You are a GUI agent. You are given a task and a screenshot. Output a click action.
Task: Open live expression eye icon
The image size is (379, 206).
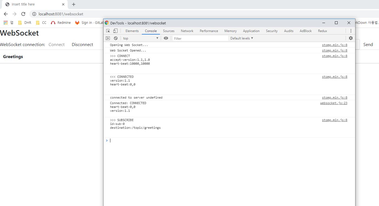[166, 38]
